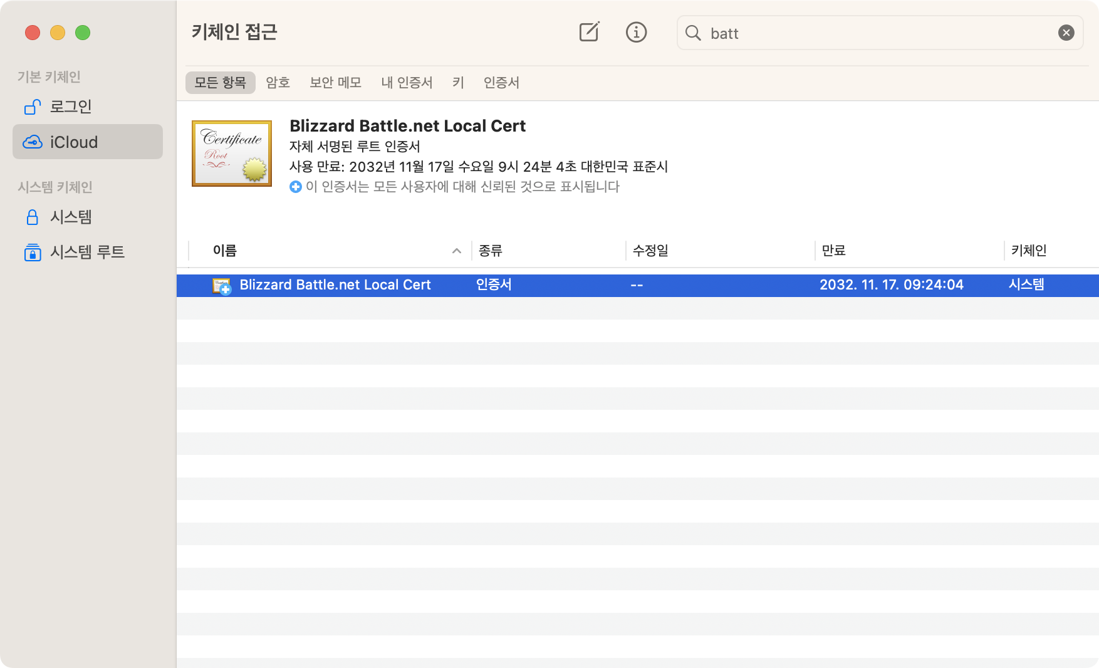The height and width of the screenshot is (668, 1099).
Task: Click the expiry cell 2032. 11. 17. 09:24:04
Action: (x=892, y=285)
